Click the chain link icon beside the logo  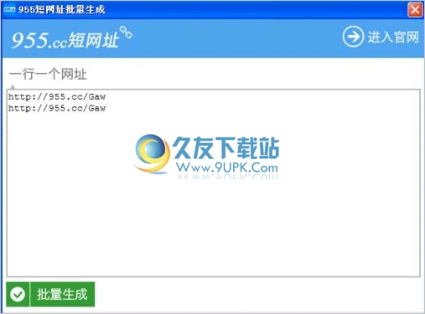coord(126,32)
